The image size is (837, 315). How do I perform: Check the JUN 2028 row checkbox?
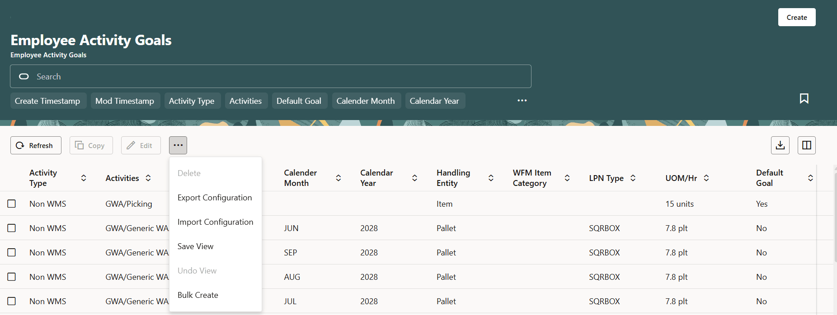pyautogui.click(x=12, y=228)
